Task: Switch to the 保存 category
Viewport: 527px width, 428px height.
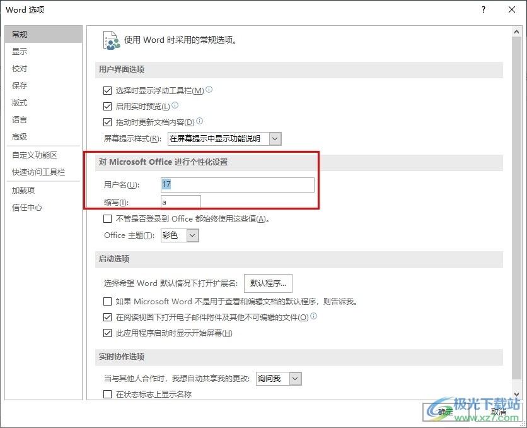Action: pos(43,85)
